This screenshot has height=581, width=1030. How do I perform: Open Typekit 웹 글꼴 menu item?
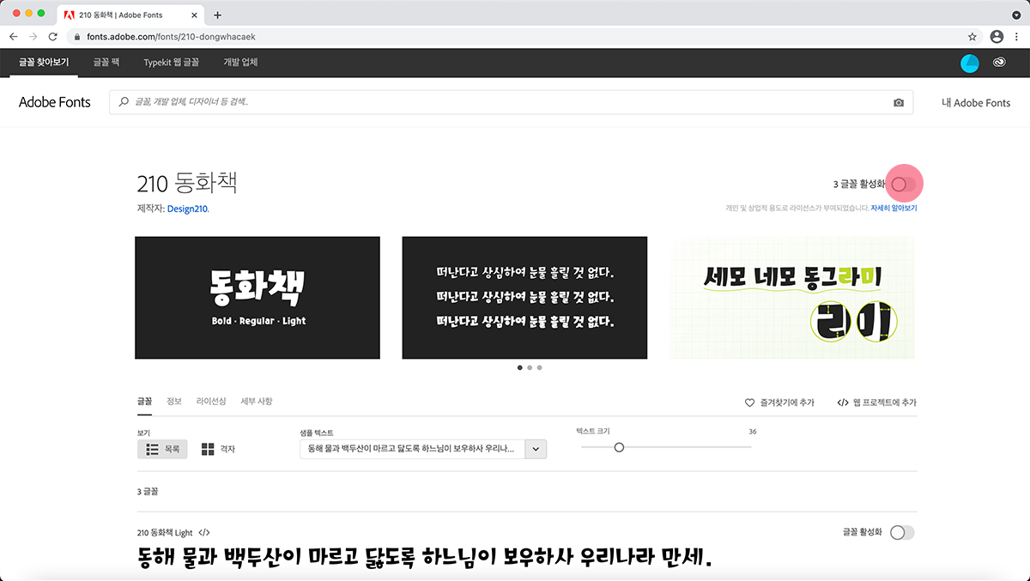tap(171, 63)
